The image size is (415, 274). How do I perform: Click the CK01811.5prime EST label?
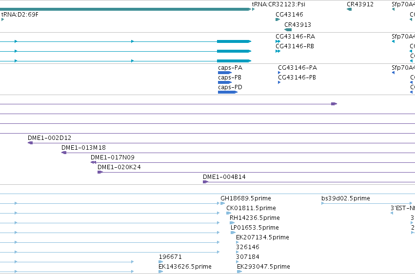pyautogui.click(x=251, y=208)
